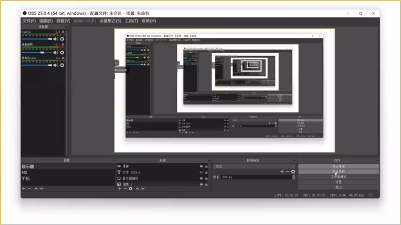The width and height of the screenshot is (401, 225).
Task: Lock the source above 文本 (GDI+)
Action: click(206, 166)
